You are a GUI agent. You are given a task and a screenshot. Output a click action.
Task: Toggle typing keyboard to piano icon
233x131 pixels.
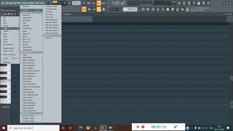tap(84, 9)
